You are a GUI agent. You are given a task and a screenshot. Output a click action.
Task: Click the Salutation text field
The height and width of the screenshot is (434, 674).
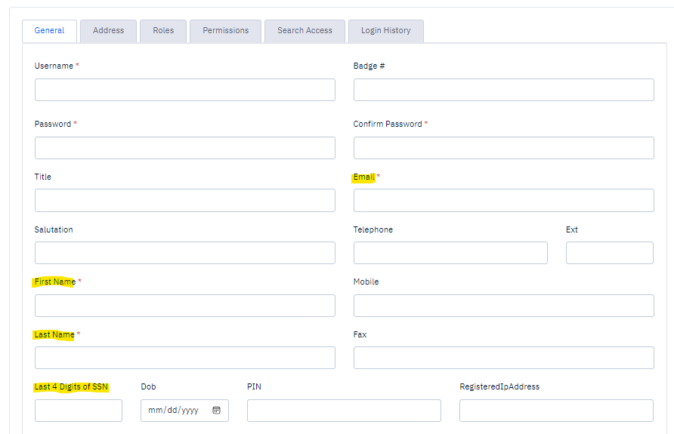pos(184,253)
